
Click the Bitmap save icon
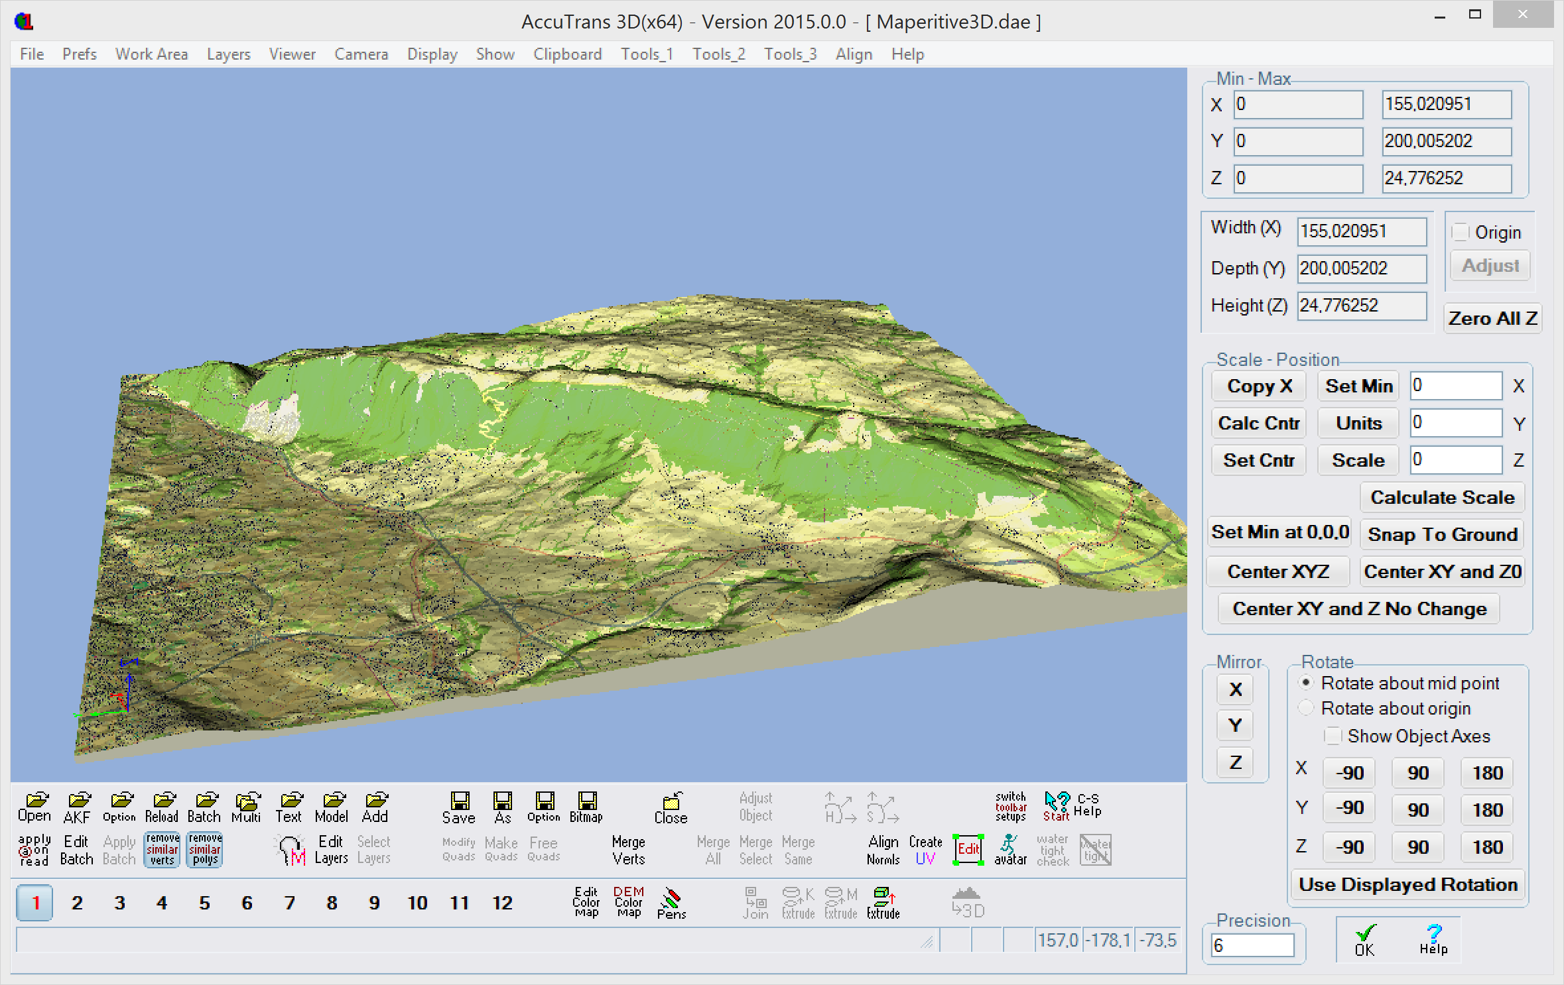pyautogui.click(x=586, y=807)
